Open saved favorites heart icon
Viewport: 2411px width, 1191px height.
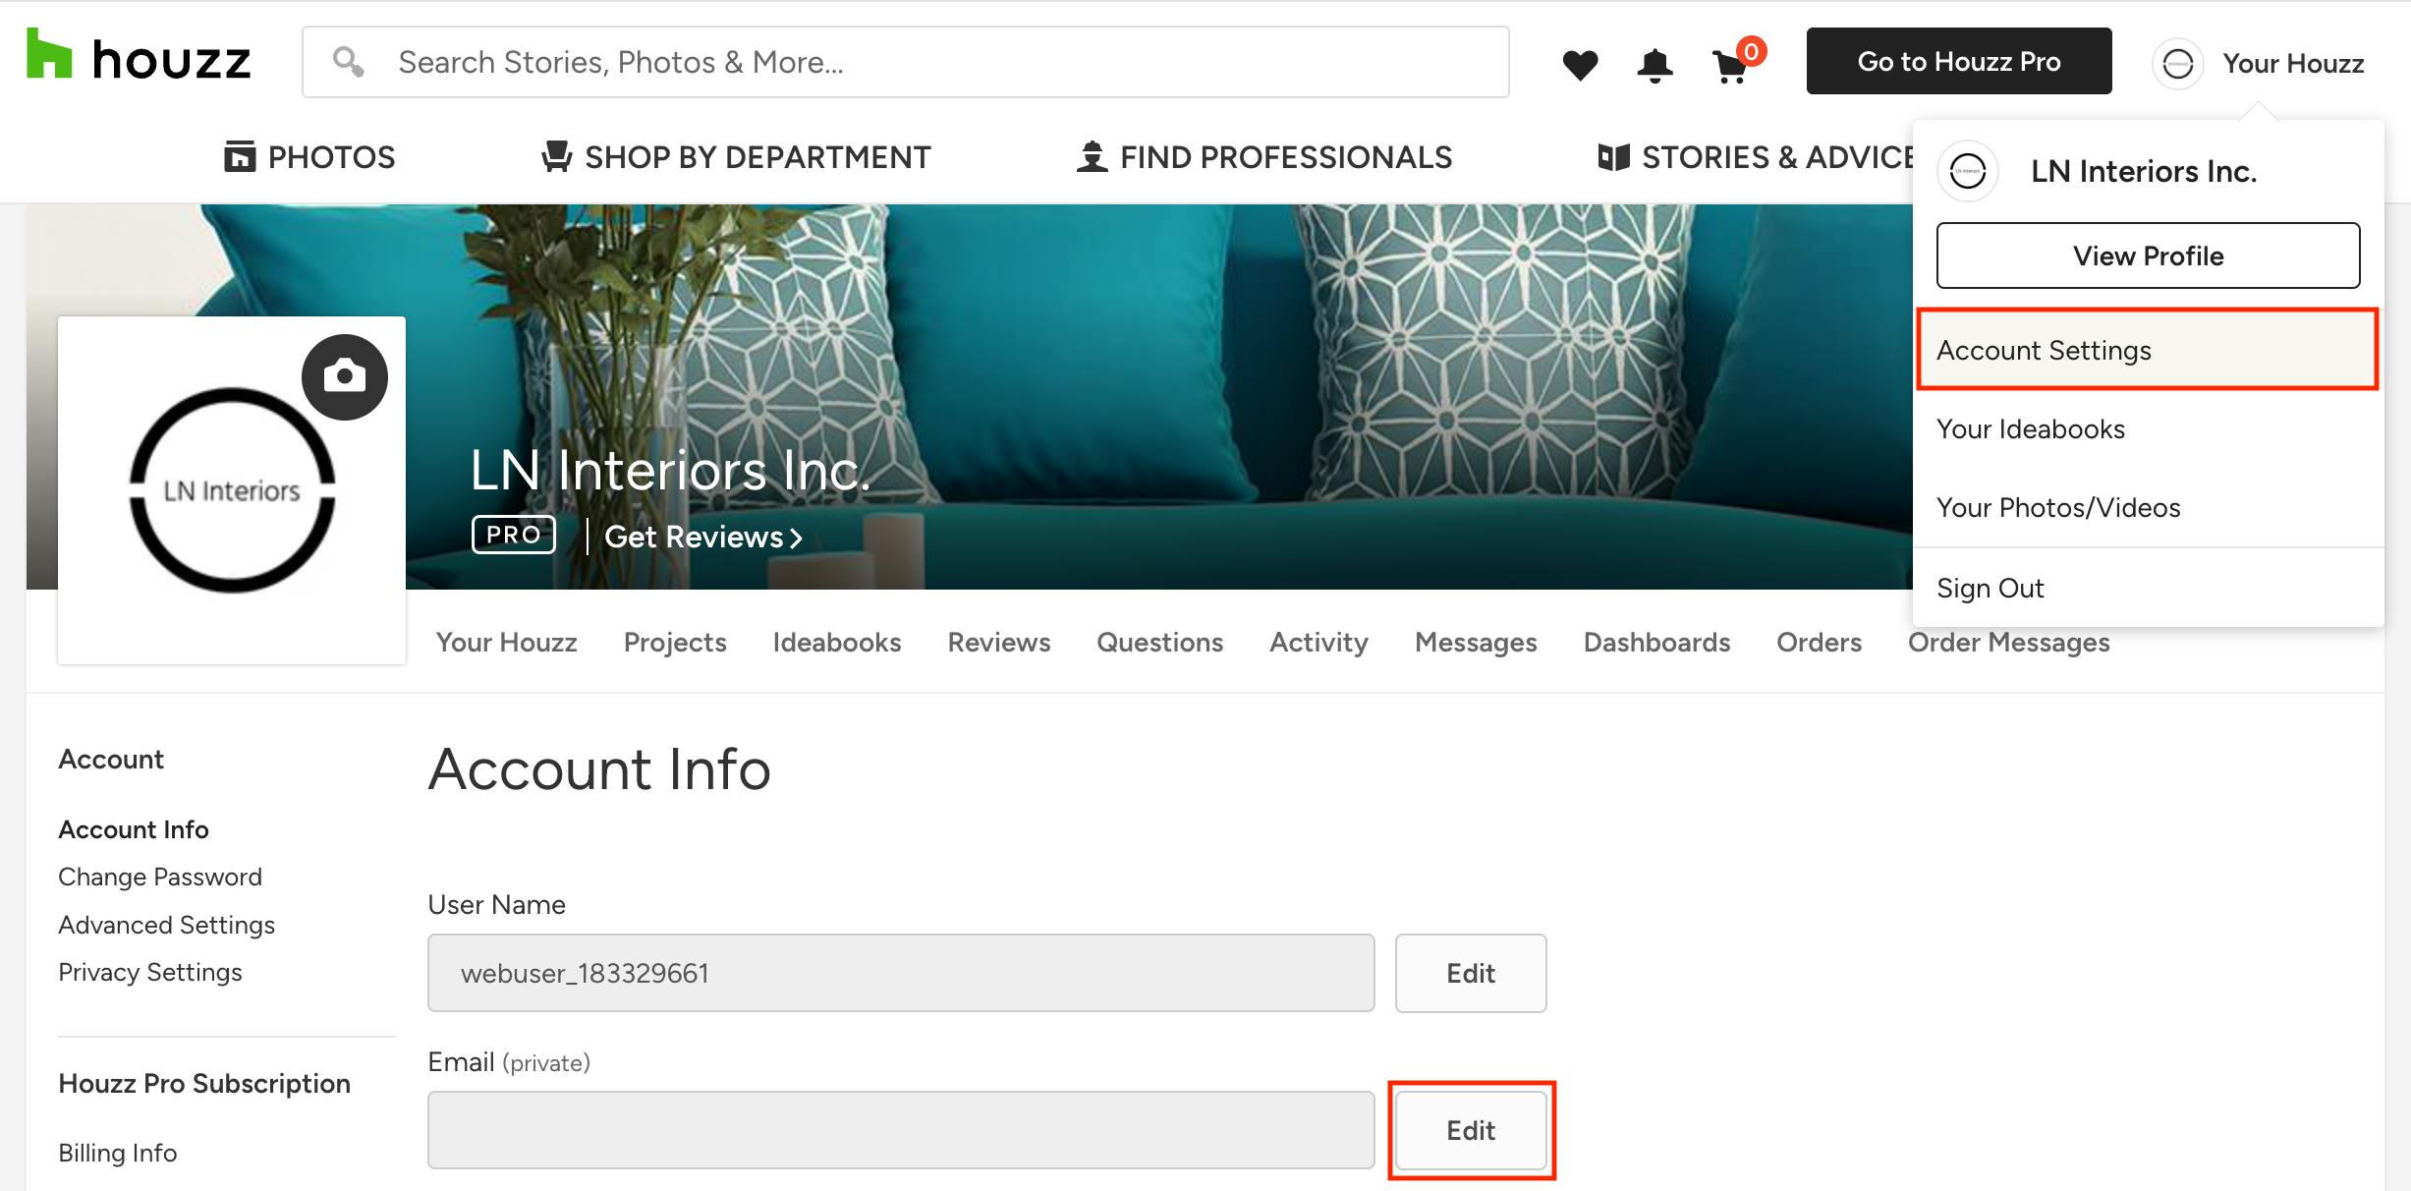1580,65
